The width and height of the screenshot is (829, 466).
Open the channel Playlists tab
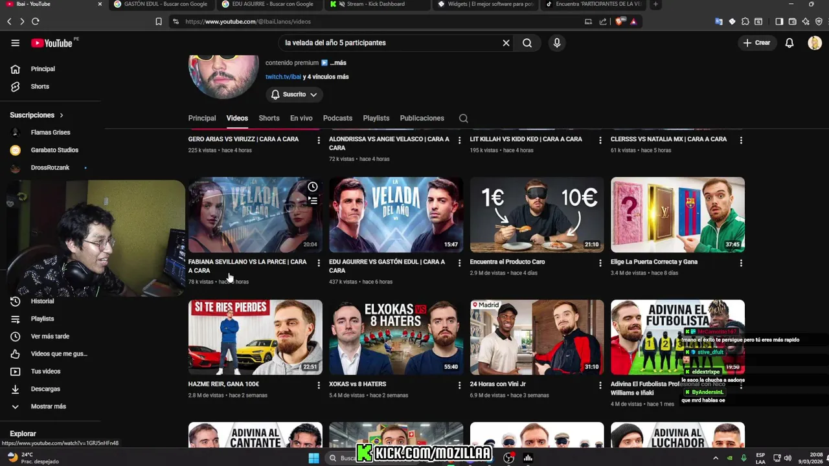(376, 118)
